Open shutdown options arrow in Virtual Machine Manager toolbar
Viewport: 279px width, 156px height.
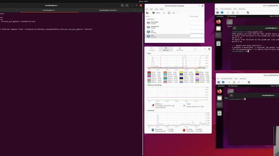click(x=178, y=13)
